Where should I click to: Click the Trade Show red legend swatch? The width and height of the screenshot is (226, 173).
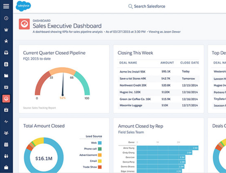point(100,167)
